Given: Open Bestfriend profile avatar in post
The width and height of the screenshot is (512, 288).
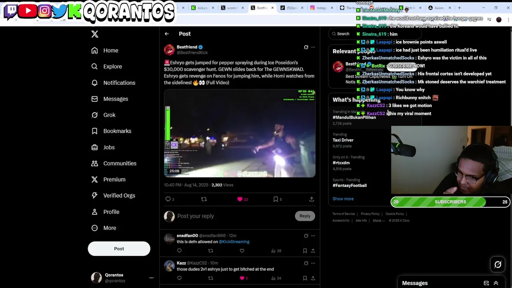Looking at the screenshot, I should coord(169,50).
